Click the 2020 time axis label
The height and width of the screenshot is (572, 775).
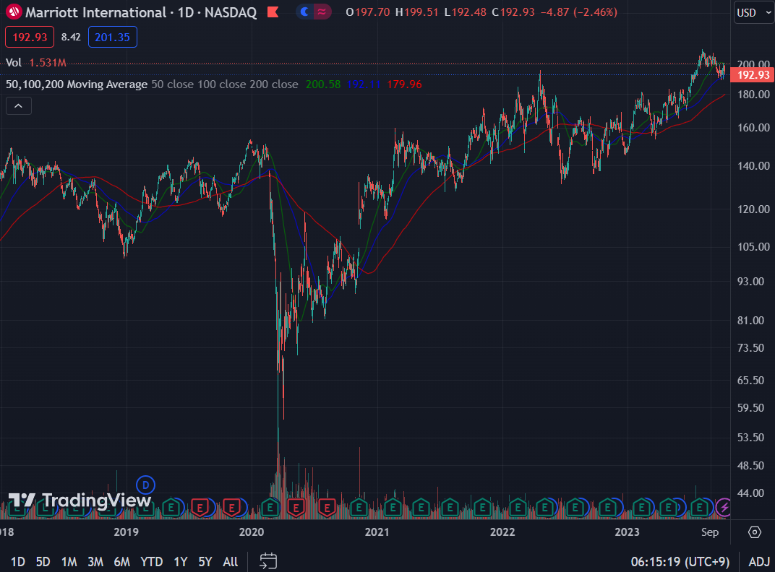coord(252,532)
